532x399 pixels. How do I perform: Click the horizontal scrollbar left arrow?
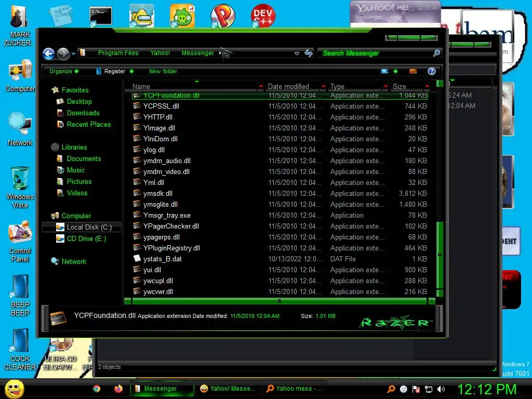128,301
